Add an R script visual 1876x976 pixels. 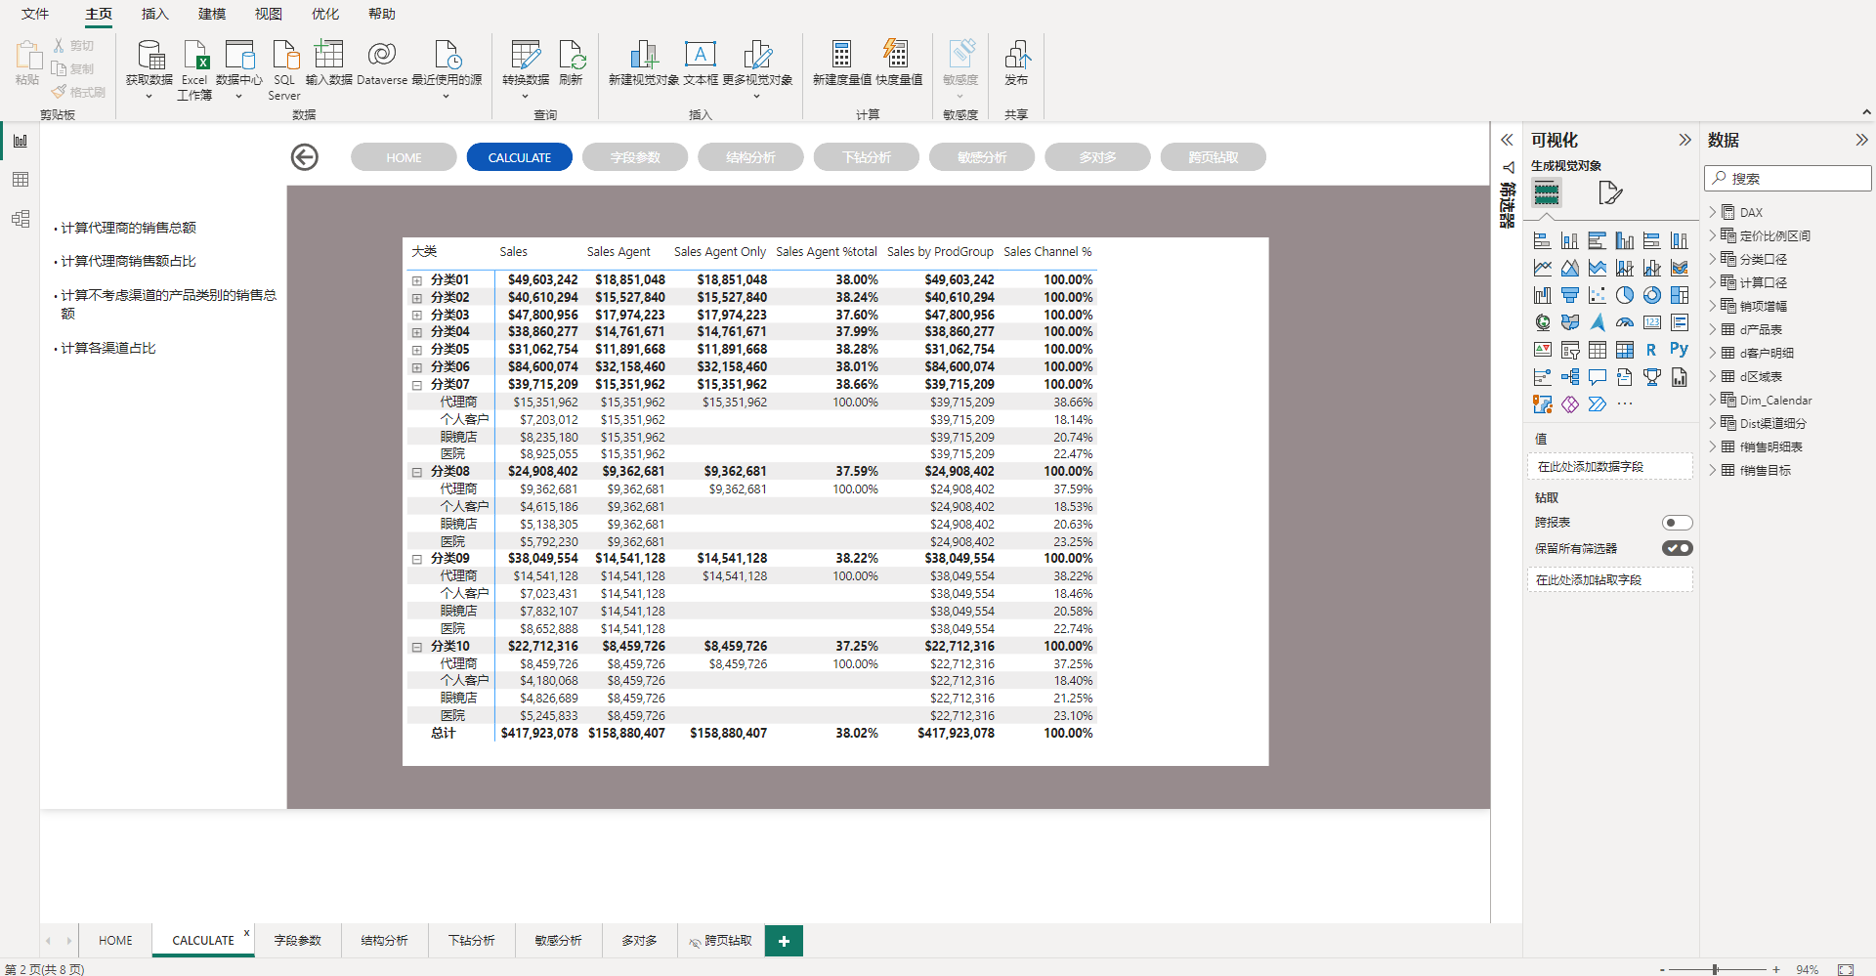[1651, 350]
